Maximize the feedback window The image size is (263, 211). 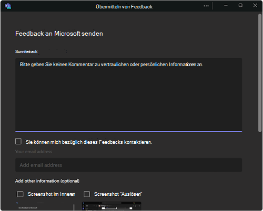click(240, 5)
